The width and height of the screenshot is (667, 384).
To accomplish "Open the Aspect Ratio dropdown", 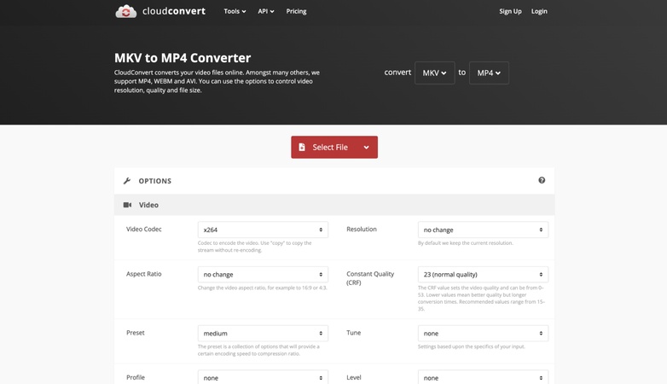I will coord(263,274).
